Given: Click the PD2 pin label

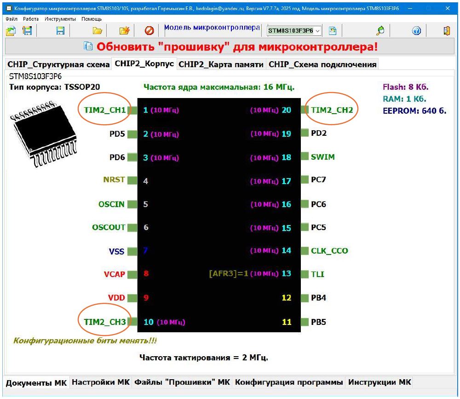Looking at the screenshot, I should coord(319,133).
